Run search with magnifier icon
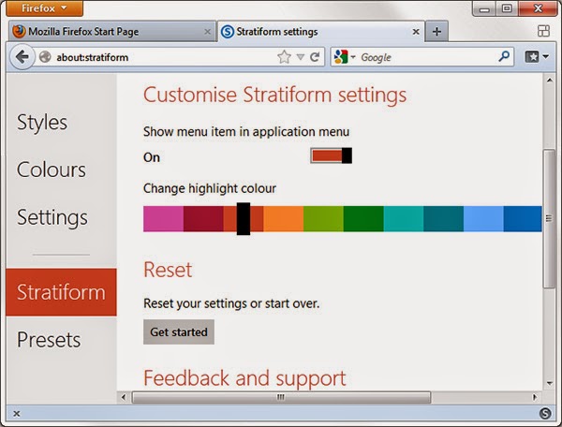 pyautogui.click(x=504, y=56)
